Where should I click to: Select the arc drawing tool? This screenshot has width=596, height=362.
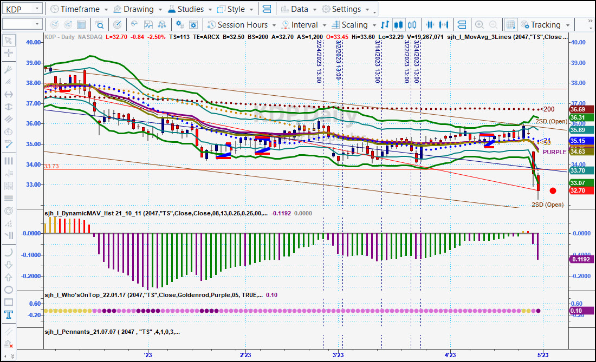[8, 252]
